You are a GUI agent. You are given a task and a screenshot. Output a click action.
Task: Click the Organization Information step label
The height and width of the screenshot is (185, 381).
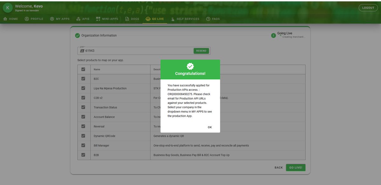pyautogui.click(x=99, y=36)
